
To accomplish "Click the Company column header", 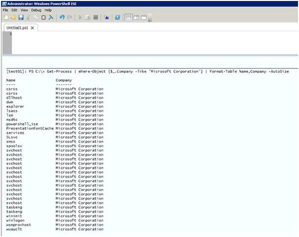I will pos(64,80).
